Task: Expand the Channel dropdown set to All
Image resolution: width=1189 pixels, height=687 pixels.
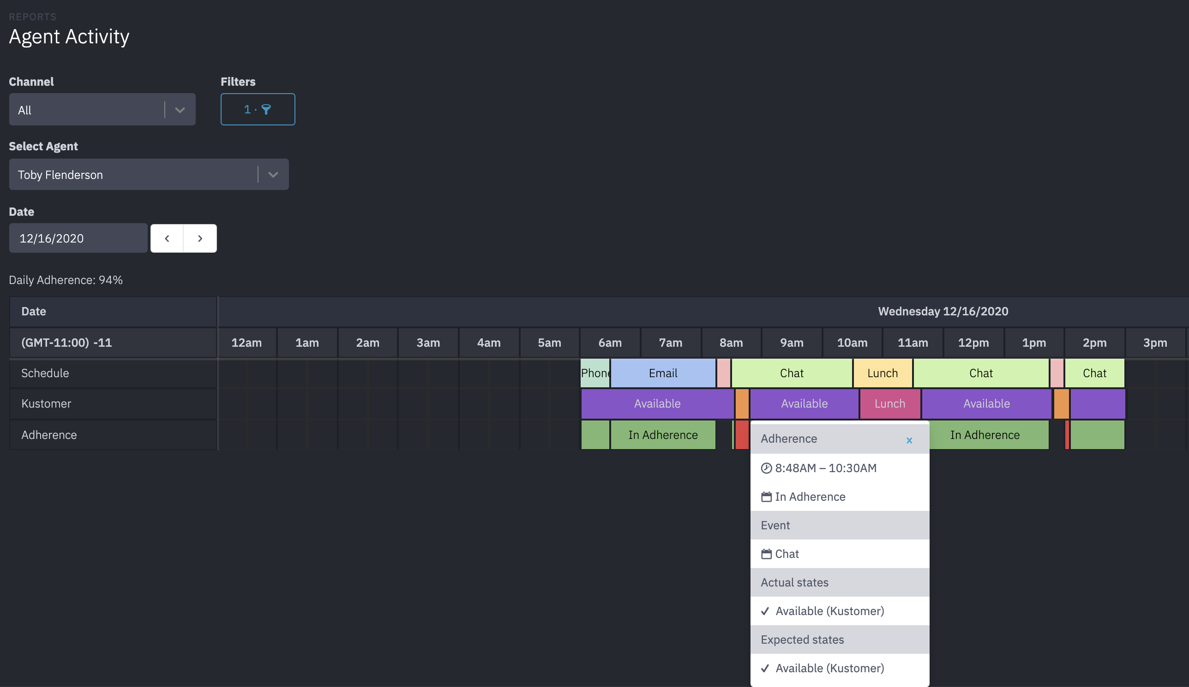Action: pos(102,110)
